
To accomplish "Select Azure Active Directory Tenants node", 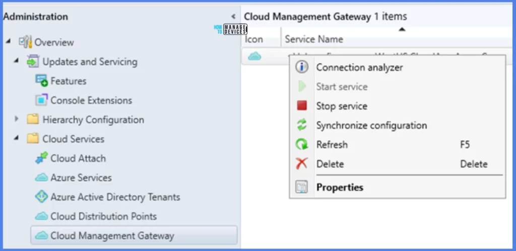I will [115, 197].
